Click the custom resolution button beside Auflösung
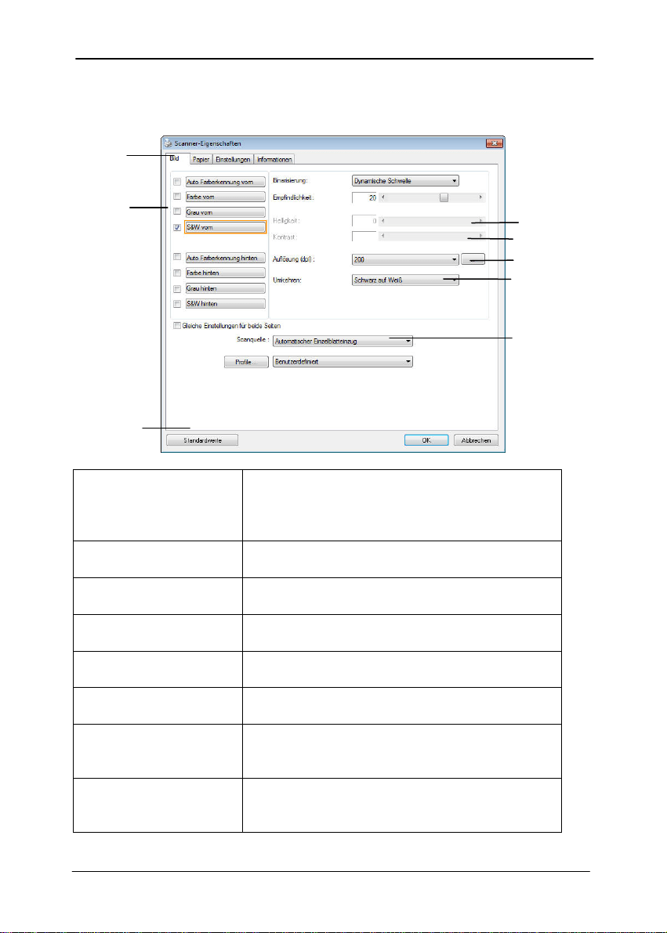This screenshot has height=933, width=667. [x=473, y=259]
